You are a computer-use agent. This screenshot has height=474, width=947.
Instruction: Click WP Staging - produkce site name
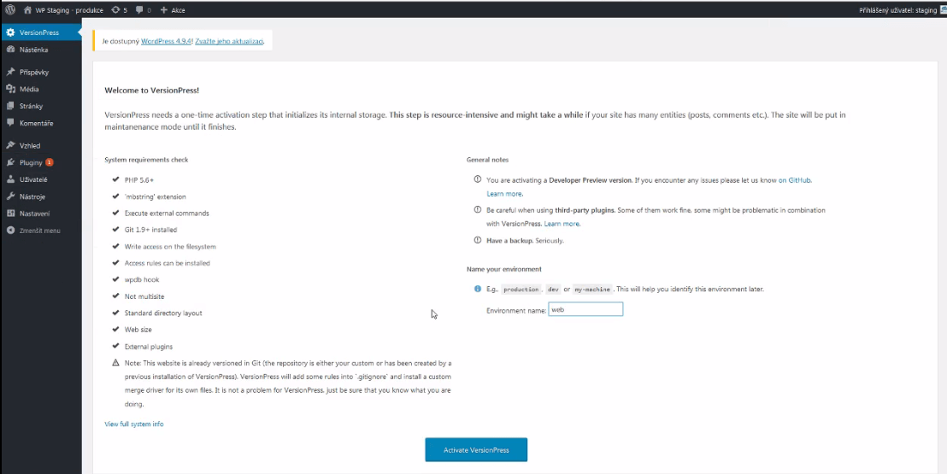pos(63,10)
